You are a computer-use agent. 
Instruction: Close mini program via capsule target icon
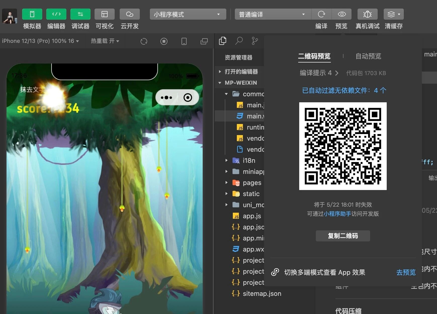coord(188,98)
